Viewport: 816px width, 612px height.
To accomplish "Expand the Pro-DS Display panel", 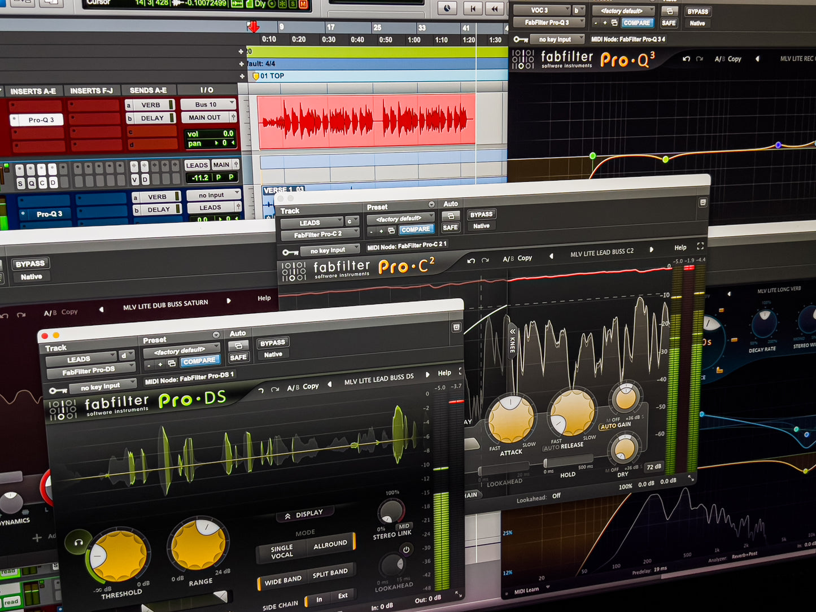I will (x=305, y=514).
